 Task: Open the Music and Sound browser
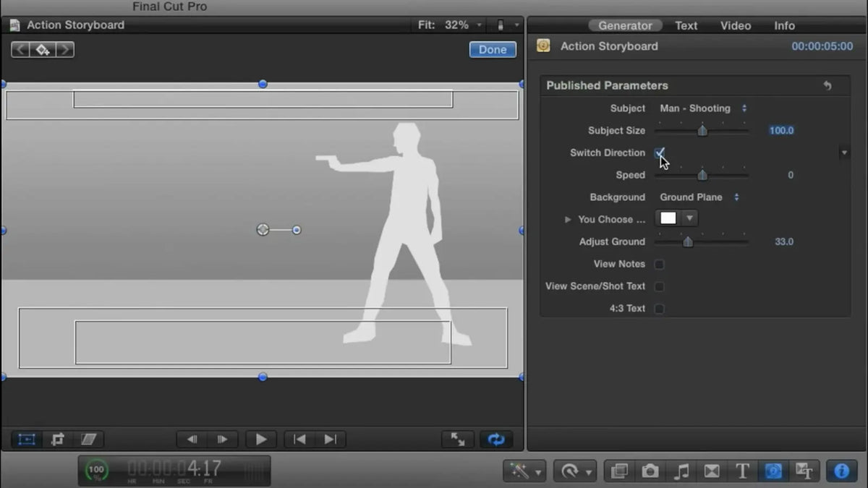point(681,471)
